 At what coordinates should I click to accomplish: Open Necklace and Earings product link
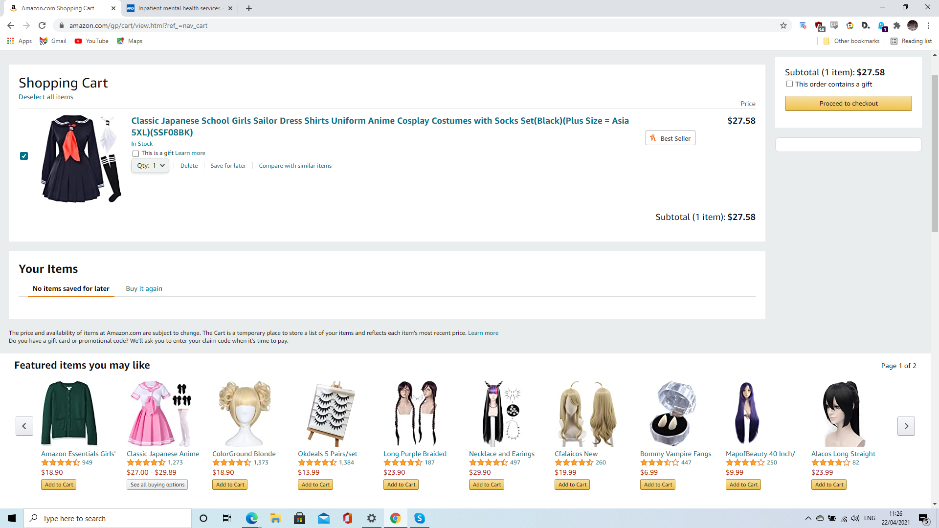coord(502,454)
